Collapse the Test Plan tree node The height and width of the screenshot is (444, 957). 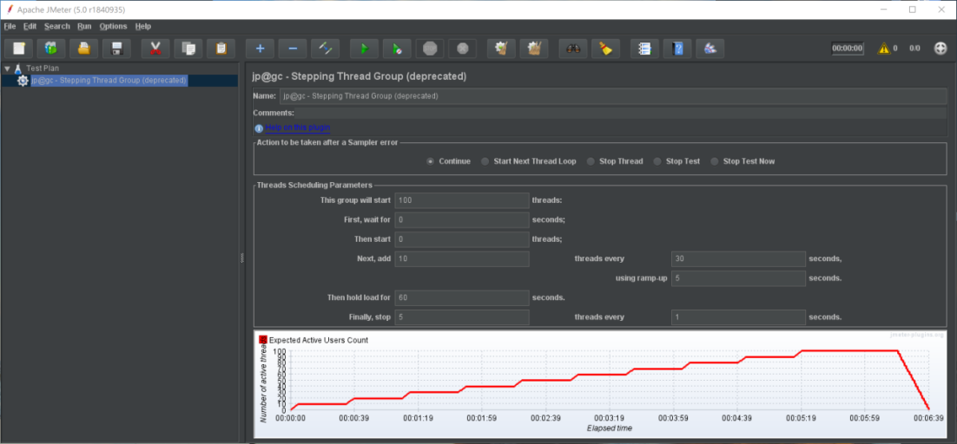click(x=7, y=69)
